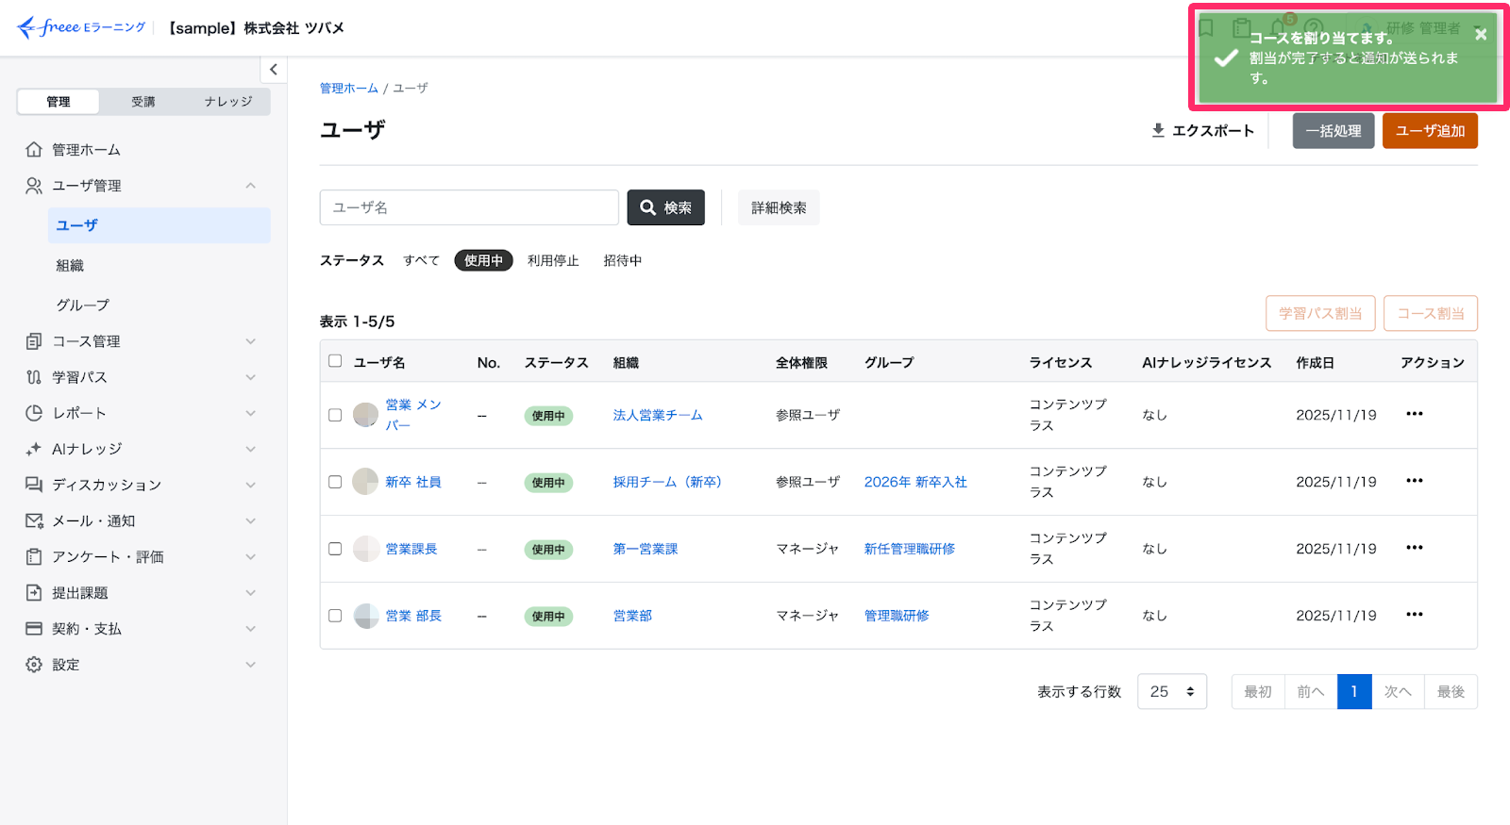
Task: Click the ユーザ追加 button
Action: coord(1430,131)
